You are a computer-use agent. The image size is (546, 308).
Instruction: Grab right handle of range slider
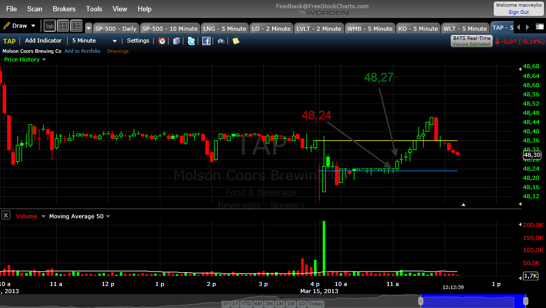pos(526,301)
